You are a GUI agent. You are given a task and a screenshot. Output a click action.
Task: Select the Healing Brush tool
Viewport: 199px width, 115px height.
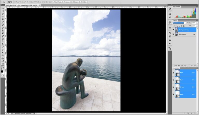(3, 25)
